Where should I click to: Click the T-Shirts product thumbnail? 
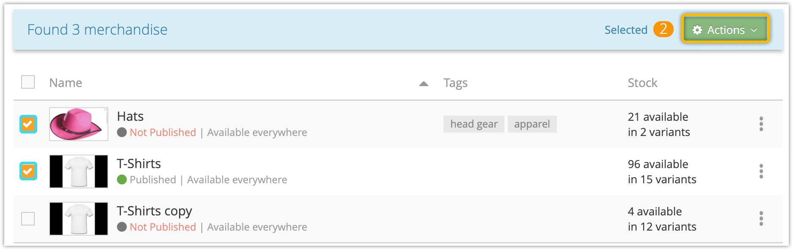click(x=79, y=171)
